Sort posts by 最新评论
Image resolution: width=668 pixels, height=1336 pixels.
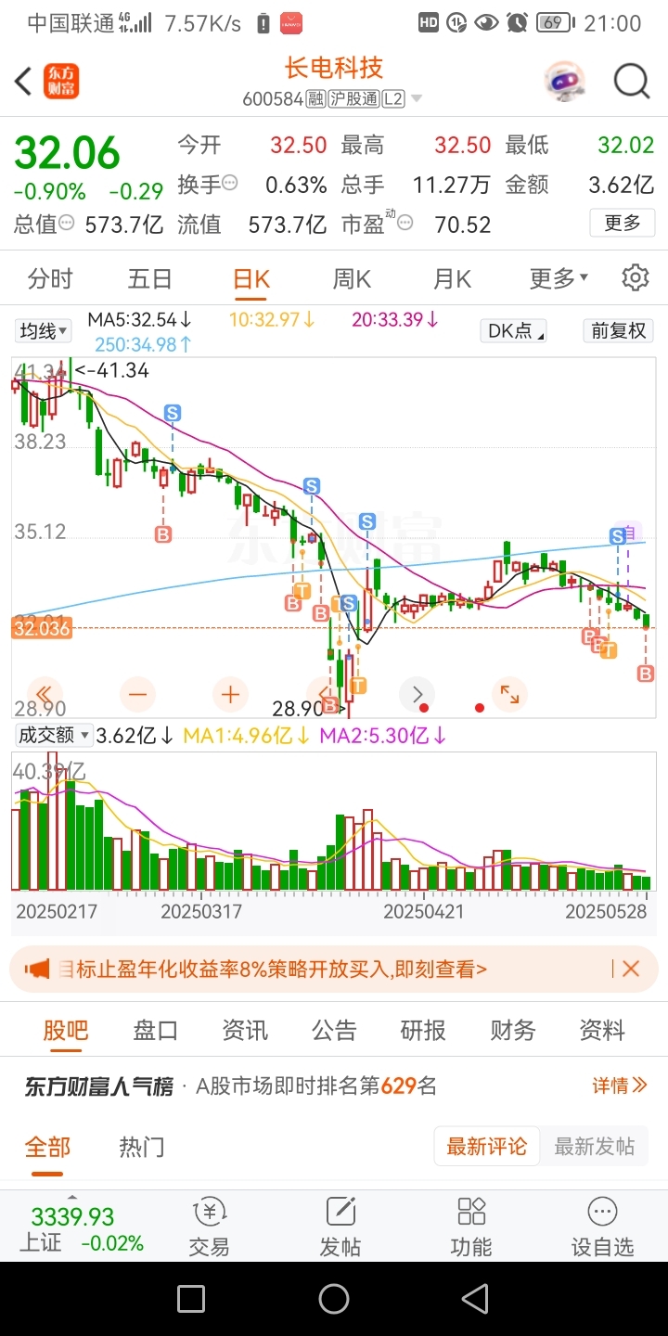point(487,1147)
